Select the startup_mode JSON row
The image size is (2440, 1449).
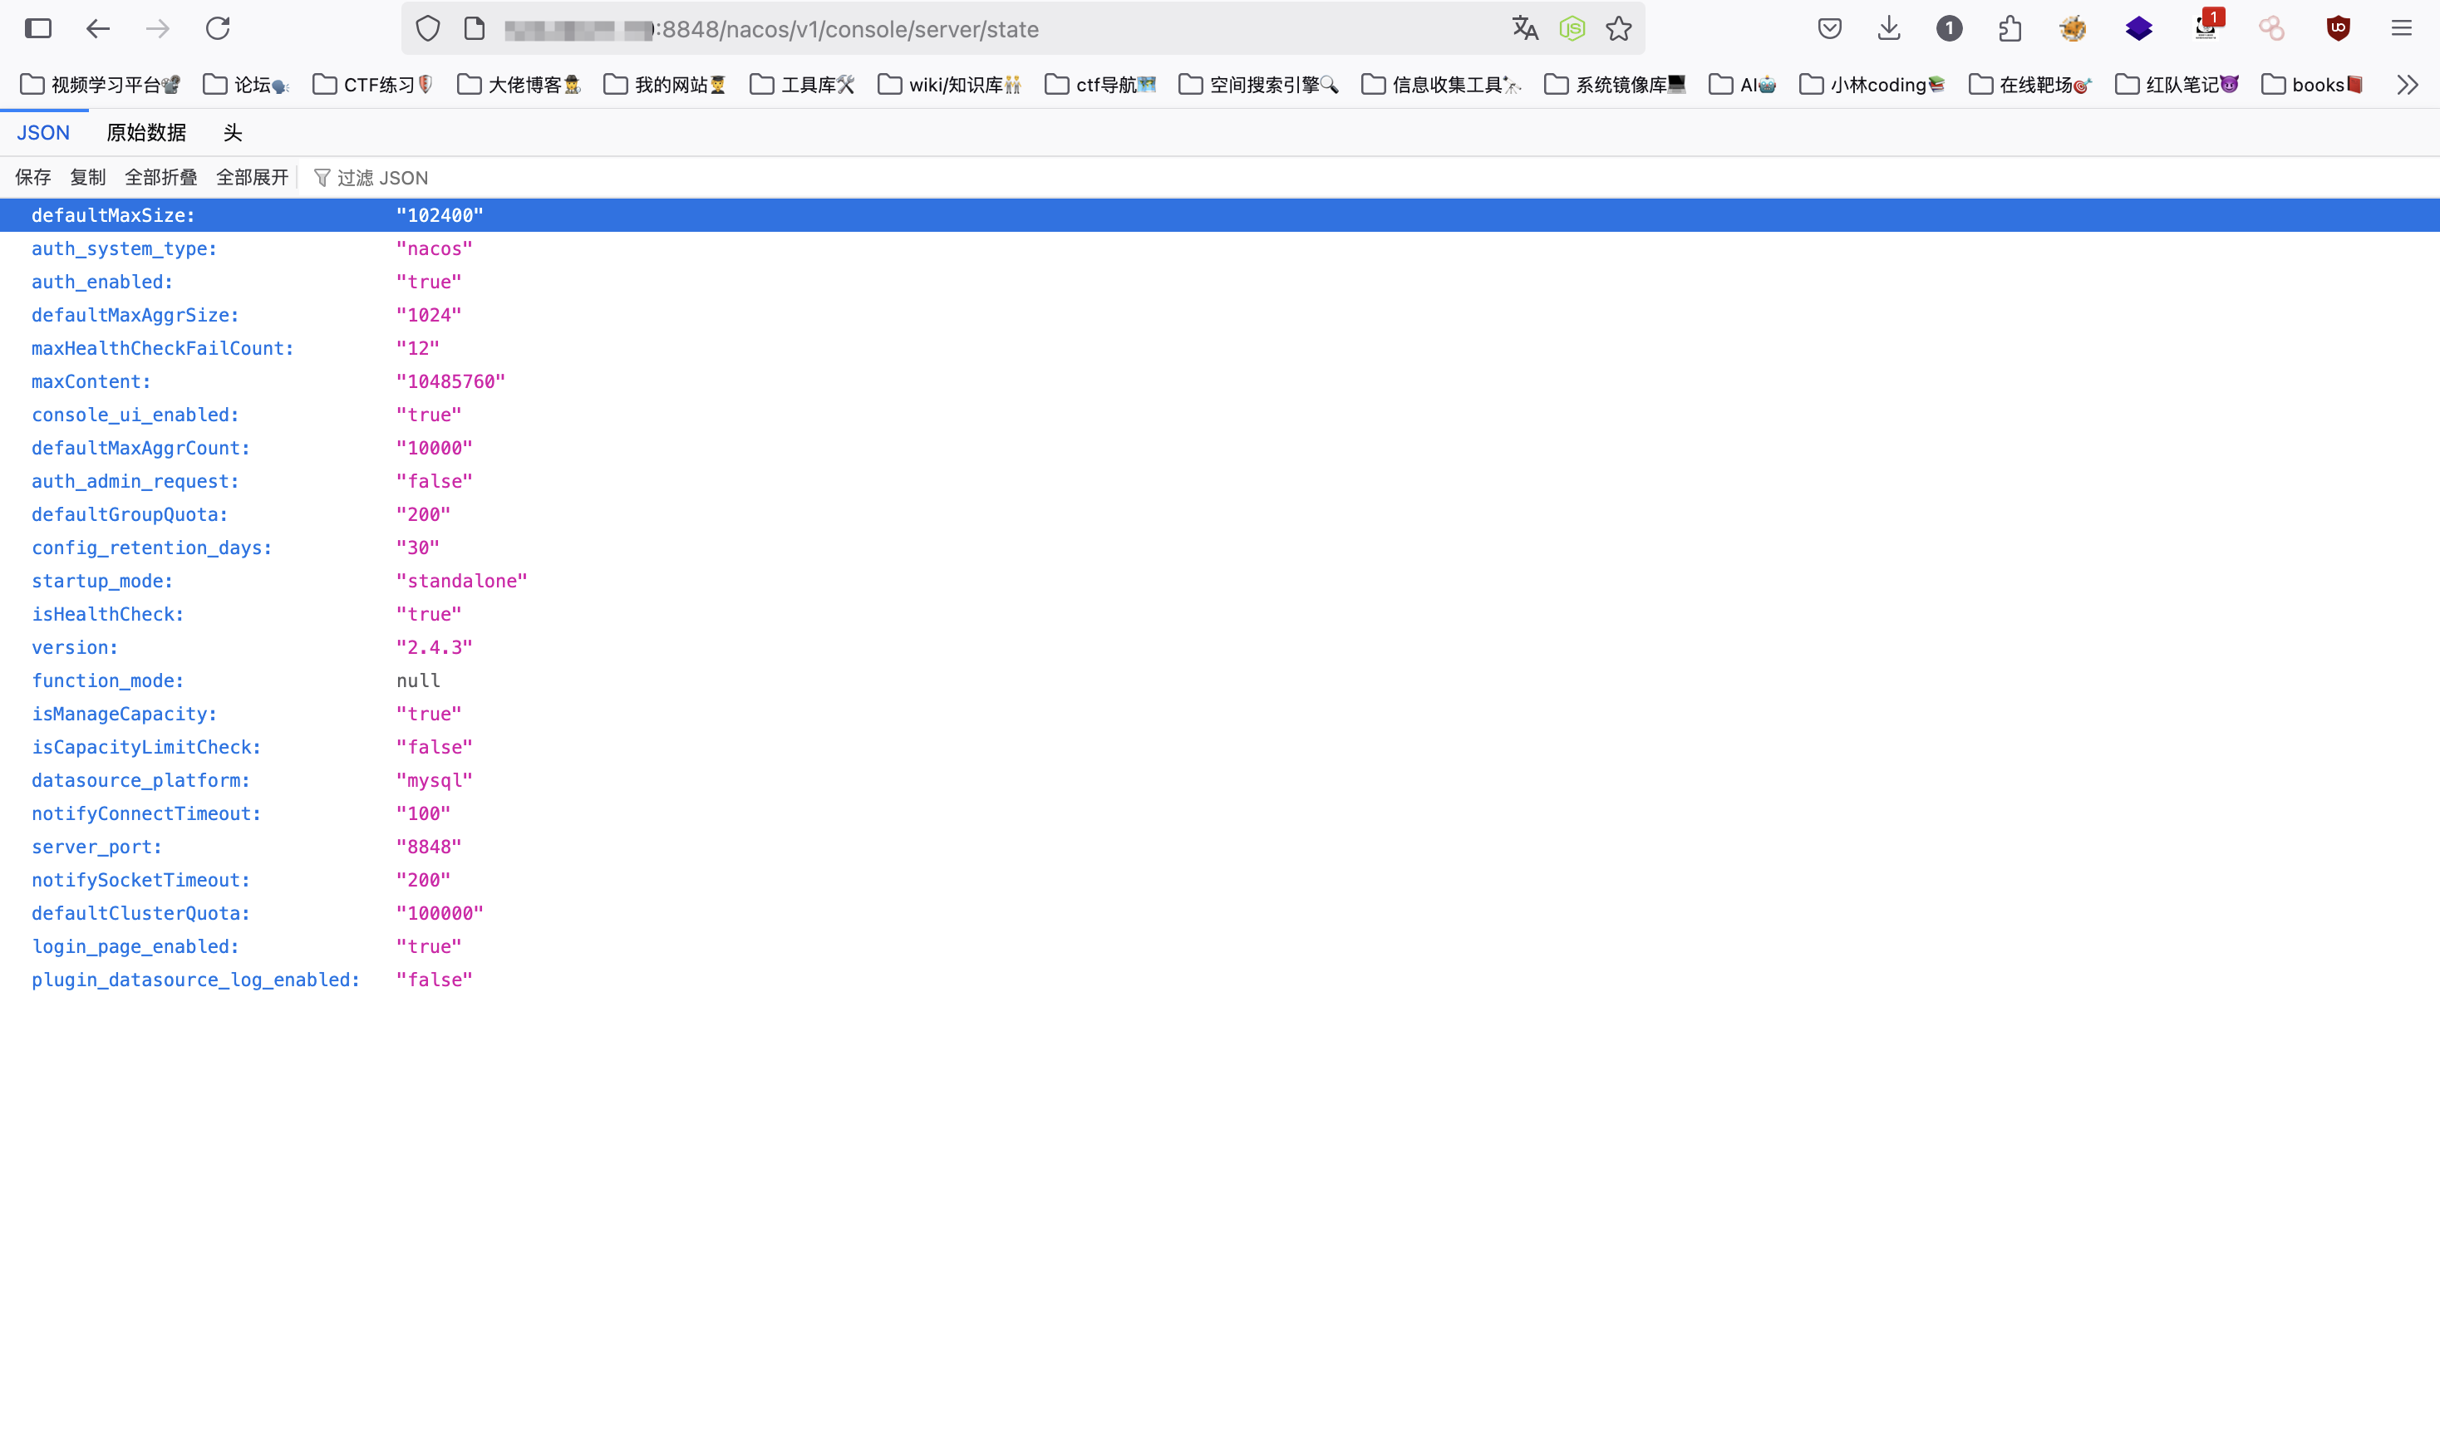[x=101, y=581]
